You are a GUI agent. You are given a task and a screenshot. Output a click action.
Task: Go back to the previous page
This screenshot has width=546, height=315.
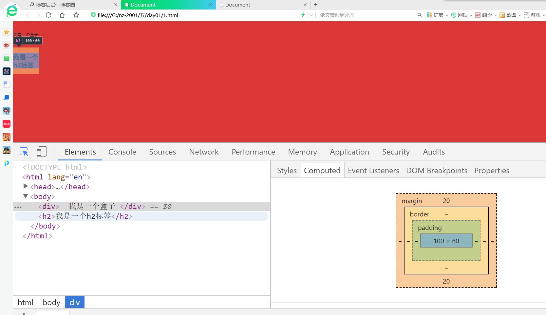point(28,15)
